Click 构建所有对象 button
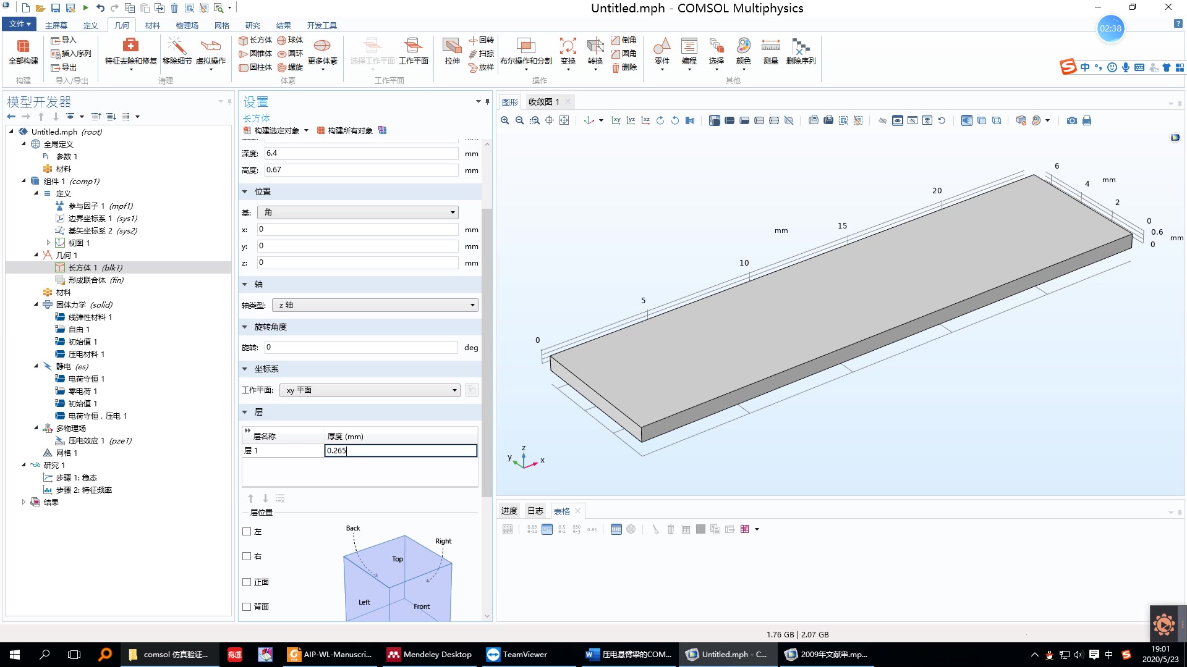Viewport: 1187px width, 667px height. pos(345,130)
